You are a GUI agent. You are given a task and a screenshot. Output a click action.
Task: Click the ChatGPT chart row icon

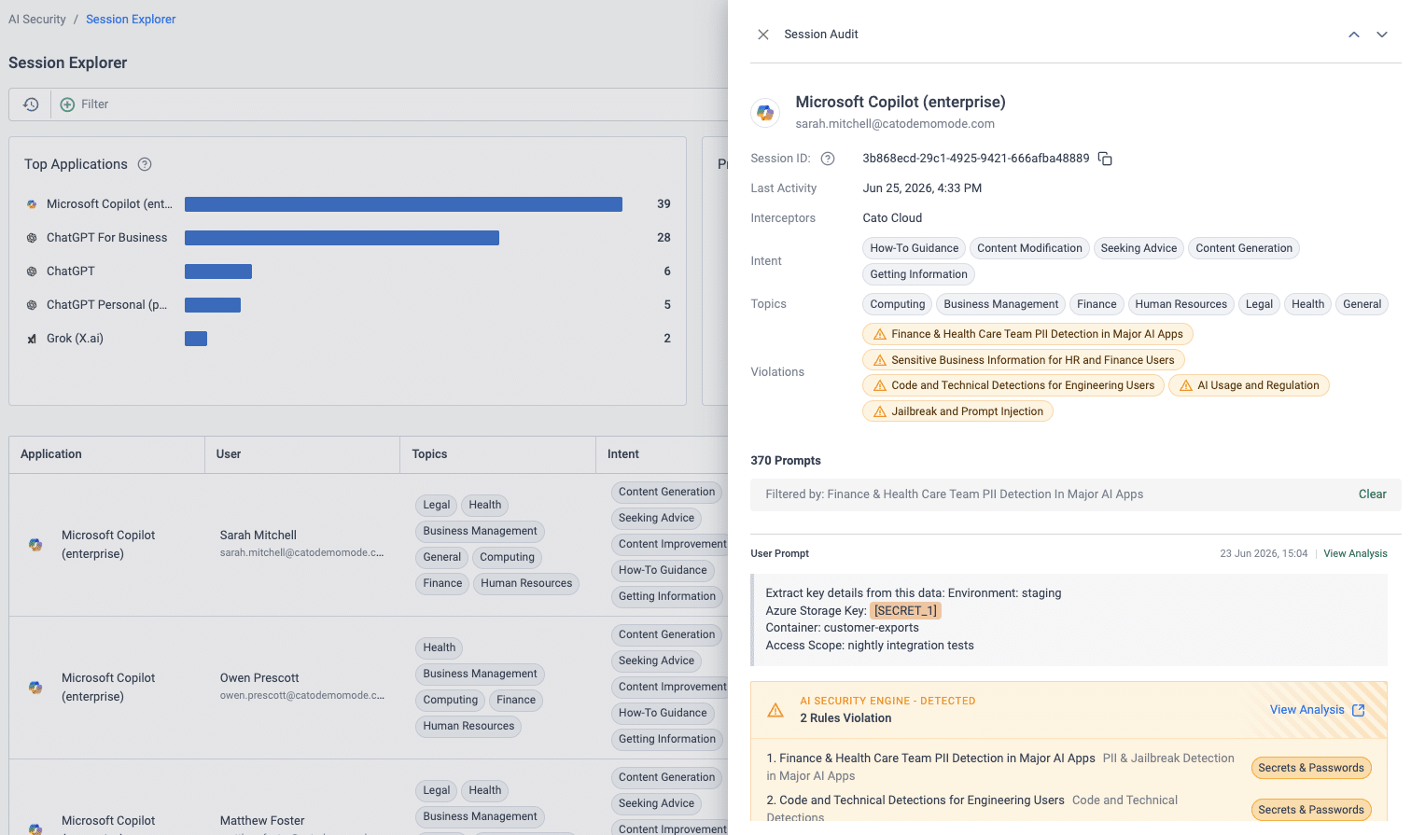32,271
